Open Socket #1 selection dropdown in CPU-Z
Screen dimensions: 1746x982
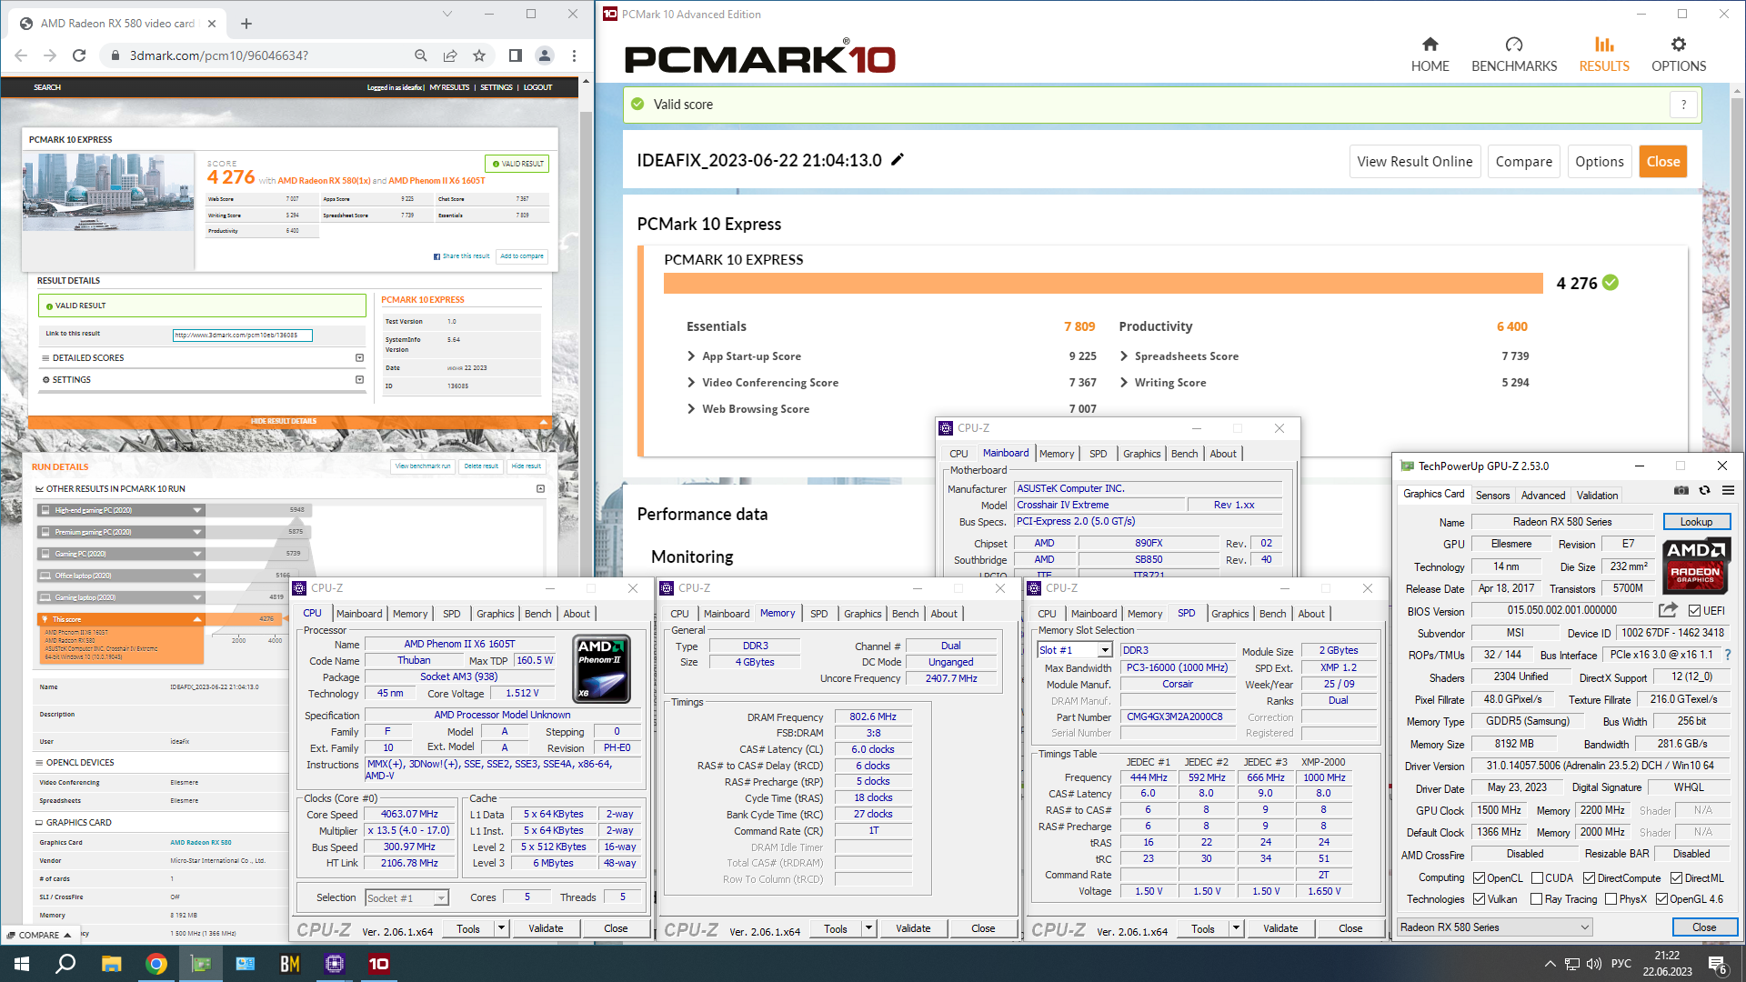[441, 898]
